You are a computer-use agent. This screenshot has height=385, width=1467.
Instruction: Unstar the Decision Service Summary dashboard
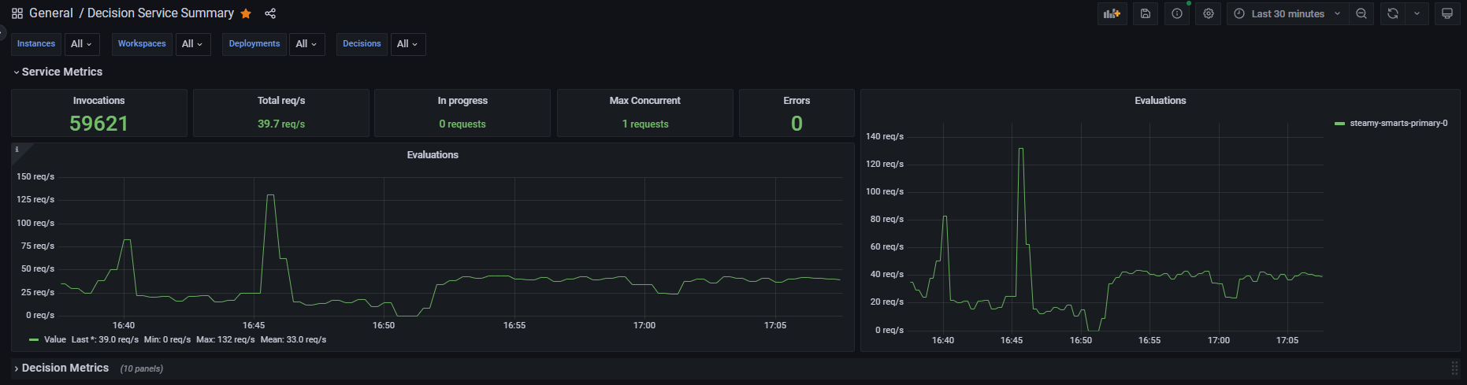(246, 13)
